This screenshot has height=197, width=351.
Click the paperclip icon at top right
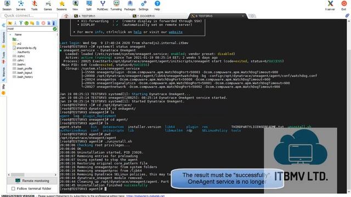point(347,15)
